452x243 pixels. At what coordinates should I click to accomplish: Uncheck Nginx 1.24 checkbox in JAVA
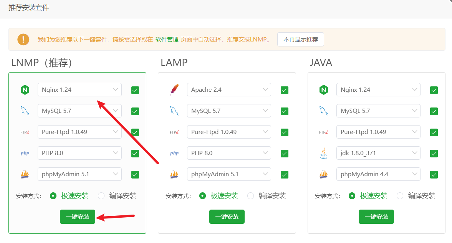click(x=434, y=90)
